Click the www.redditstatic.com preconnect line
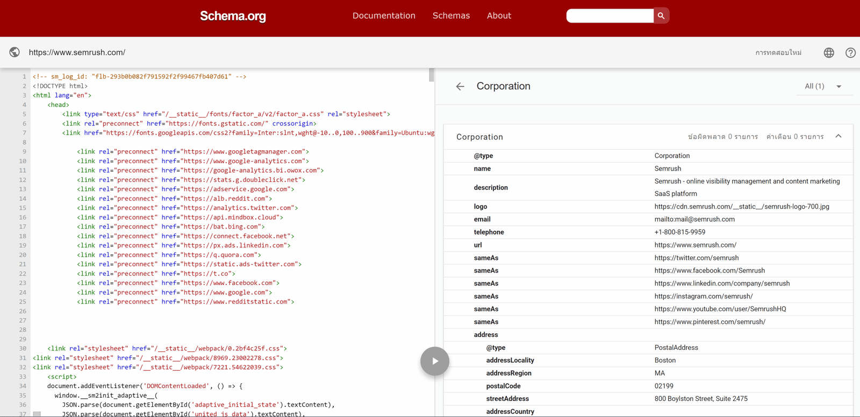860x417 pixels. tap(185, 302)
